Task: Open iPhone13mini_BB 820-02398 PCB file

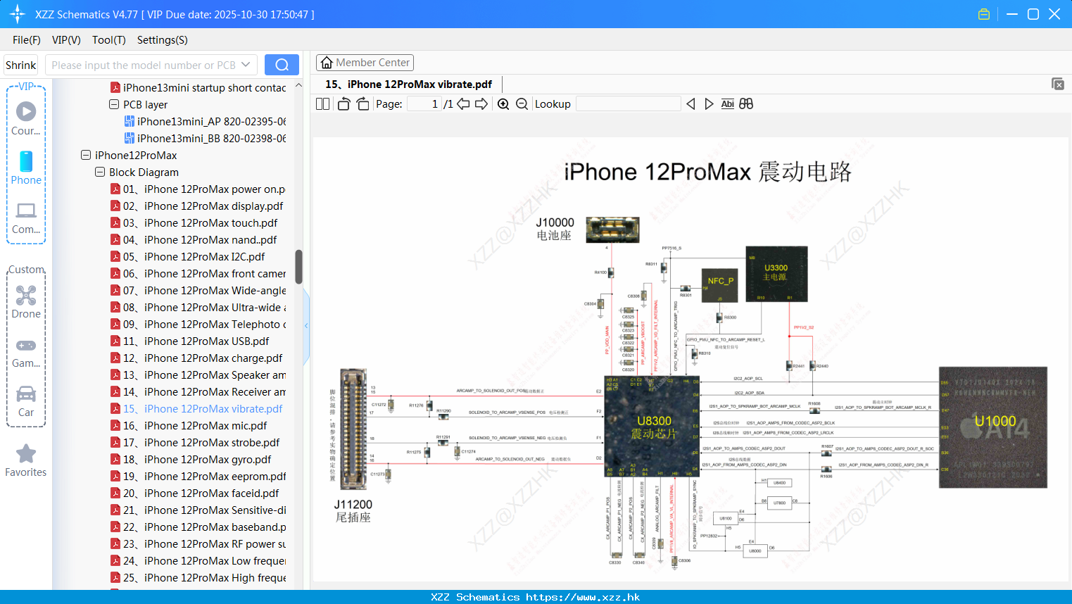Action: pos(205,138)
